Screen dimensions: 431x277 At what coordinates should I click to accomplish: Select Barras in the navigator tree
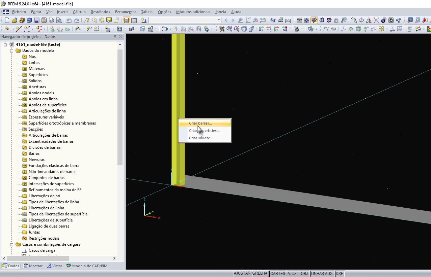pyautogui.click(x=34, y=153)
